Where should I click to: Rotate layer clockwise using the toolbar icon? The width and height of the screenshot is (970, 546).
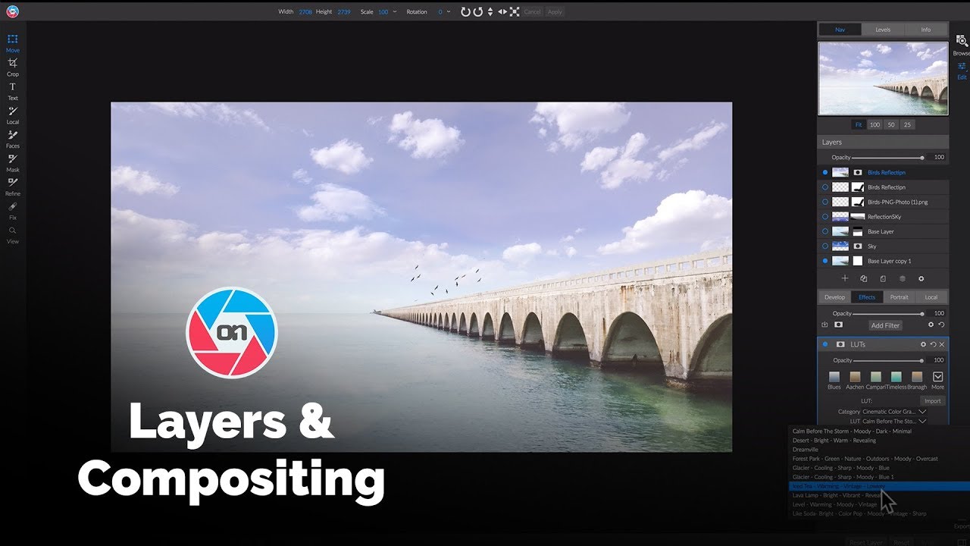tap(465, 11)
